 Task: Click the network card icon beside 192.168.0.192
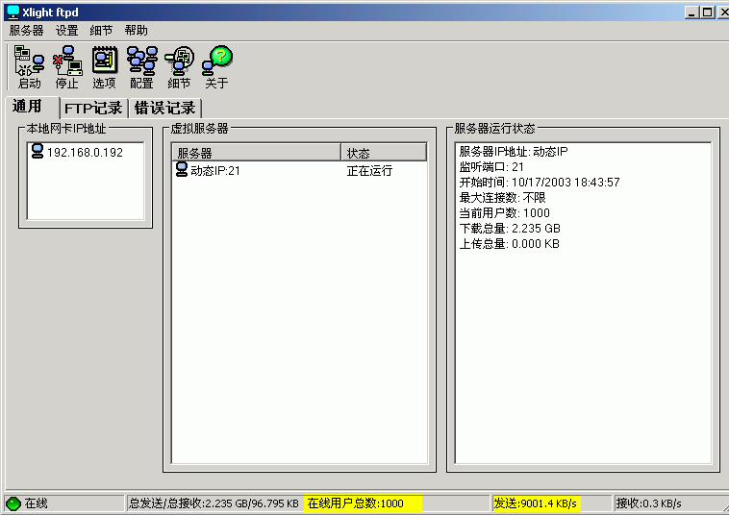point(38,152)
